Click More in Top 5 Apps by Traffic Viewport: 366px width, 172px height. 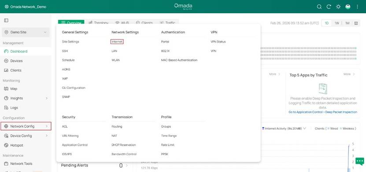[349, 74]
